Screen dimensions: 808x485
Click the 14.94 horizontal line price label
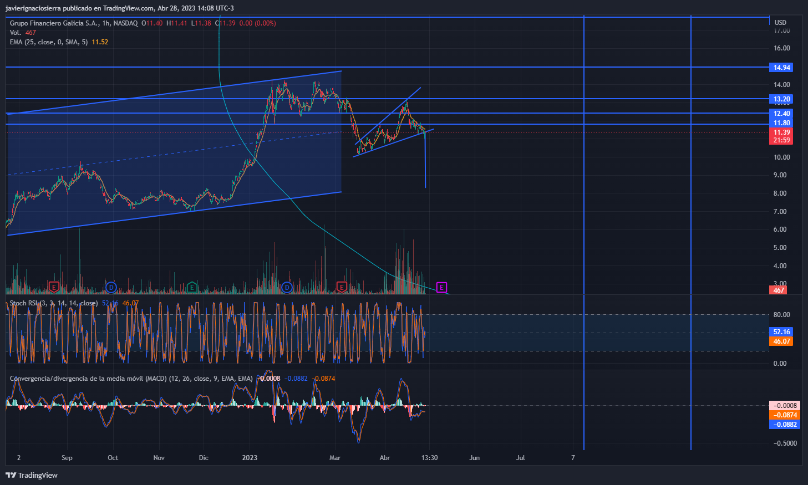coord(781,68)
